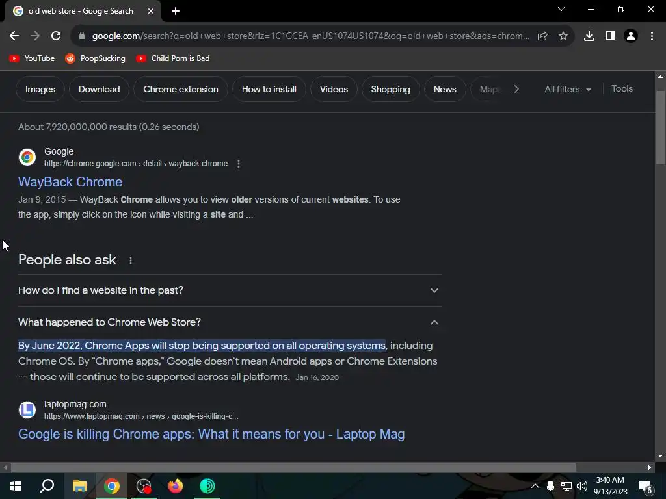
Task: Expand 'How do I find a website in the past?'
Action: click(x=230, y=290)
